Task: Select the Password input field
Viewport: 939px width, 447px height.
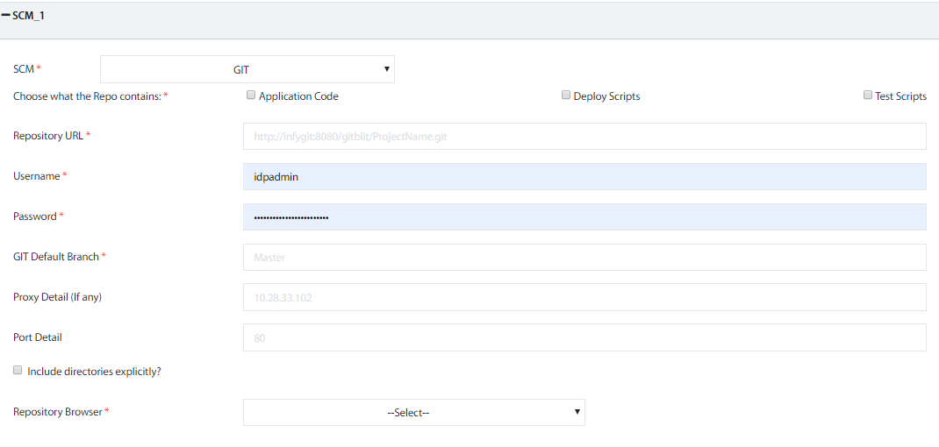Action: (584, 216)
